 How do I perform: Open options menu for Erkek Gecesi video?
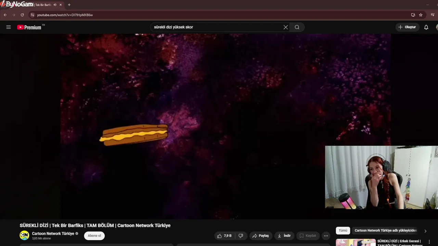429,242
